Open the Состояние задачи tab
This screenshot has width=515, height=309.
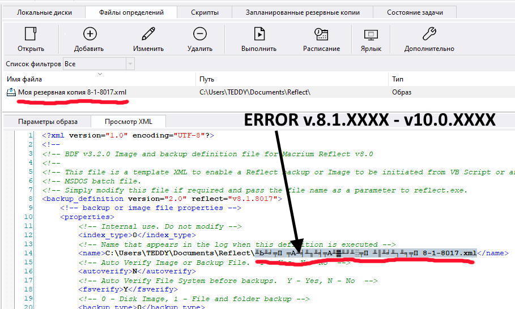(x=415, y=12)
